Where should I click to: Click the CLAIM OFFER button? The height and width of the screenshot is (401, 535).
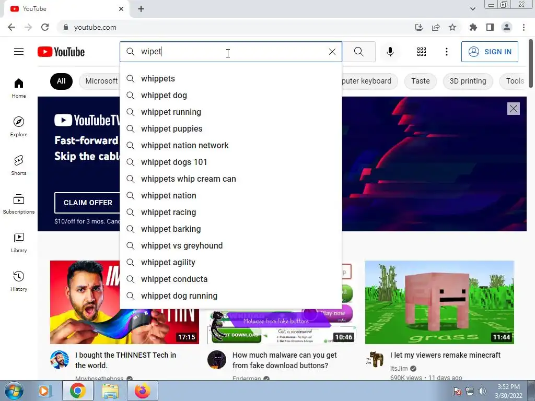pyautogui.click(x=88, y=203)
